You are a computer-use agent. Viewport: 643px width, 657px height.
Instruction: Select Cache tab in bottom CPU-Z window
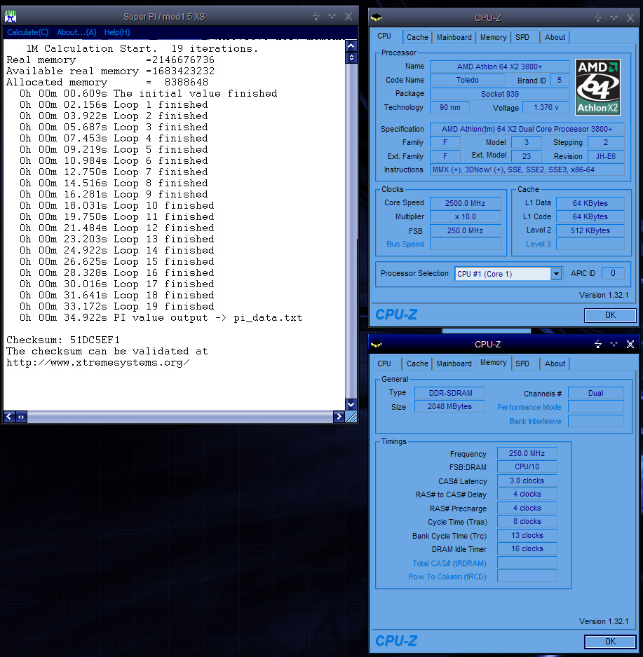click(x=417, y=364)
